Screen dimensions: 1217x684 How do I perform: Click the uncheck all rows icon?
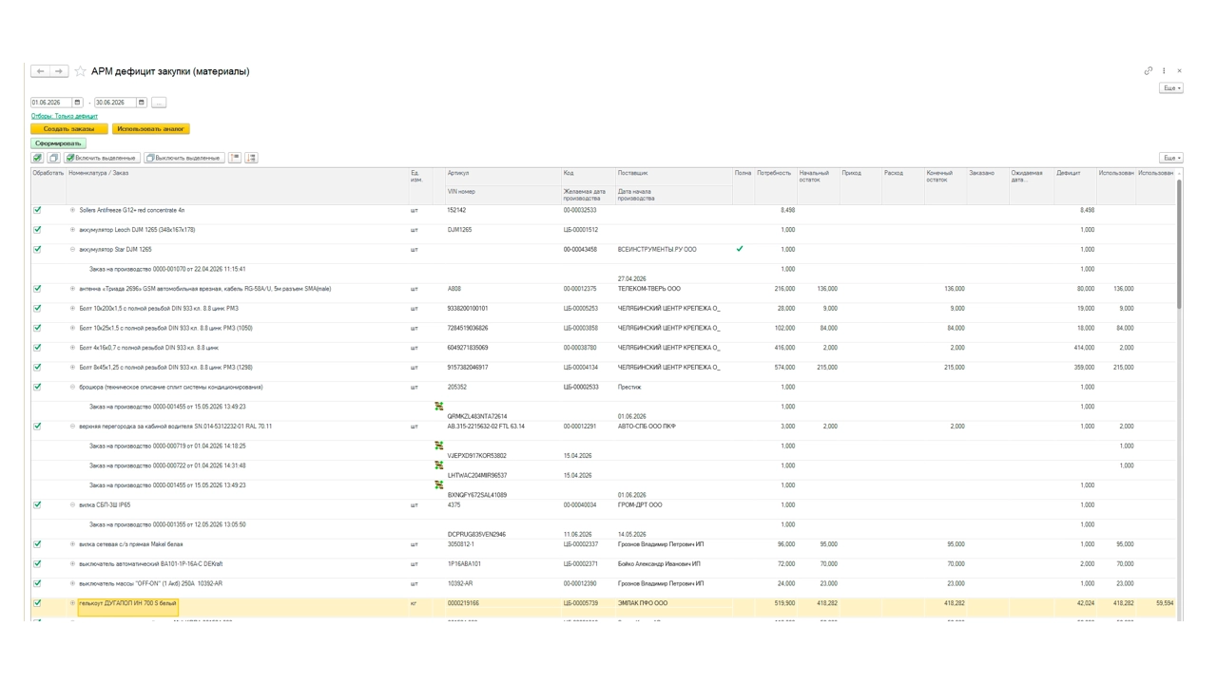[x=54, y=158]
